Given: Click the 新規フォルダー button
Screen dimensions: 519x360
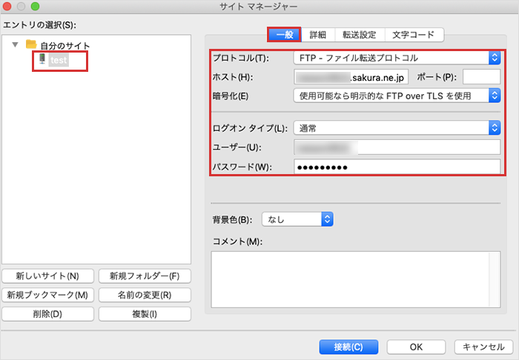Looking at the screenshot, I should coord(145,276).
